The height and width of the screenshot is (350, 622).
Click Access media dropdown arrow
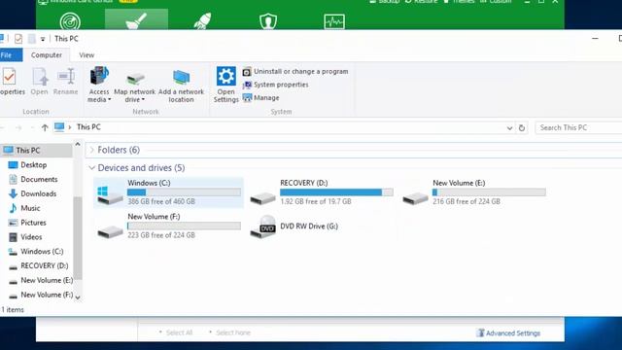tap(109, 99)
